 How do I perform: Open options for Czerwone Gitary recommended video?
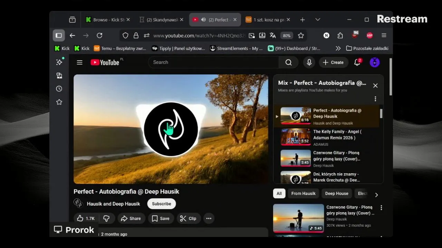(x=381, y=208)
